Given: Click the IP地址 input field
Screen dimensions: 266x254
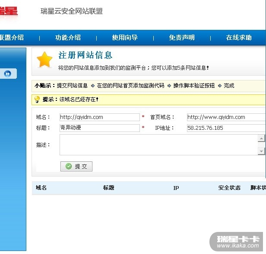Looking at the screenshot, I should click(226, 128).
